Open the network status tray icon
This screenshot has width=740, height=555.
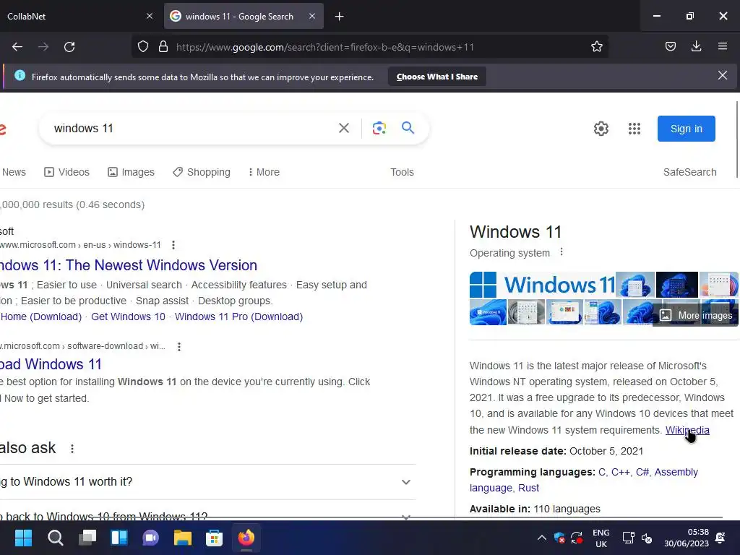pyautogui.click(x=628, y=538)
